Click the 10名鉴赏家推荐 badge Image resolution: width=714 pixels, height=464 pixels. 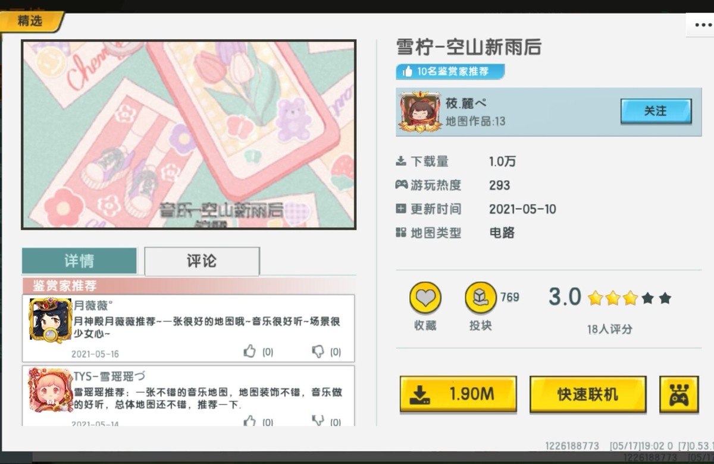pos(450,71)
